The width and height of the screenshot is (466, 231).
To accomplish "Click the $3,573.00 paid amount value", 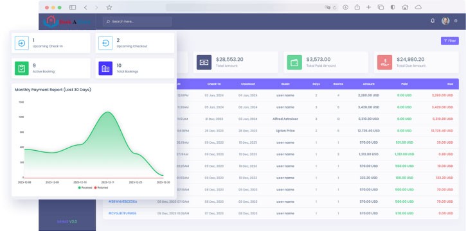I will [318, 59].
